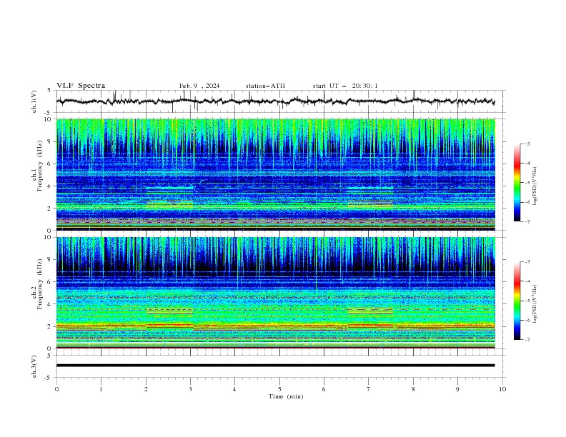Click the "ch.1(V)" waveform axis label

(34, 101)
